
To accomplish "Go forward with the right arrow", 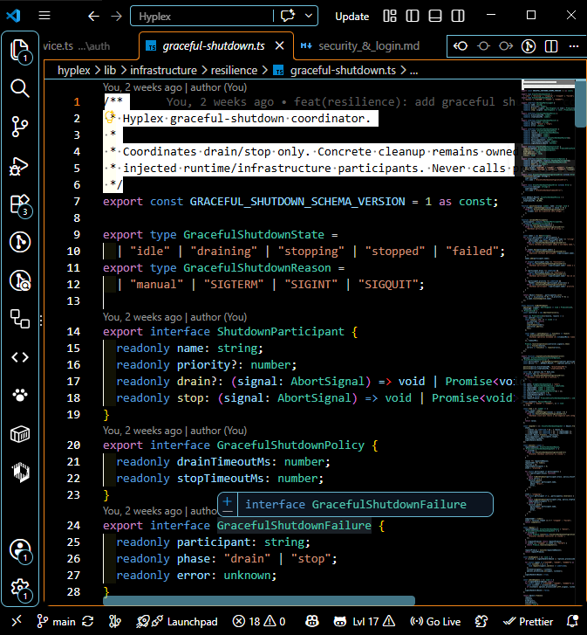I will (x=116, y=17).
